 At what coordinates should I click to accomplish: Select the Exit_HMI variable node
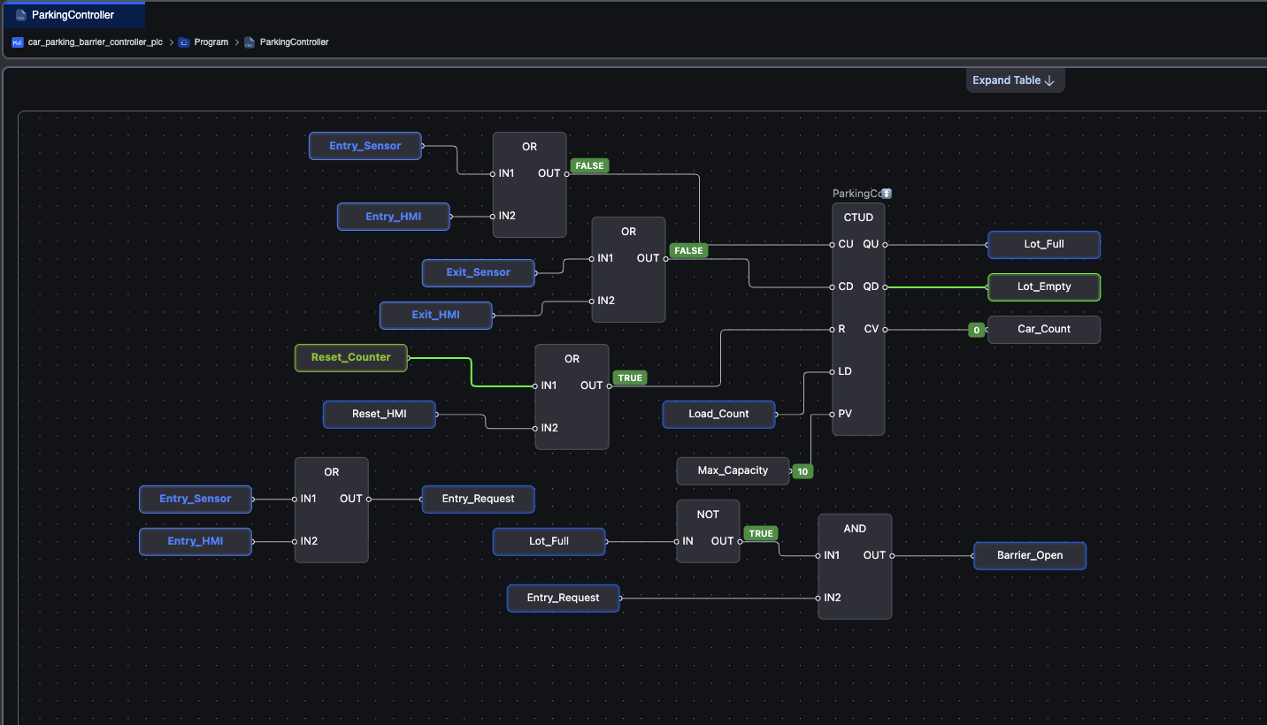[x=436, y=316]
